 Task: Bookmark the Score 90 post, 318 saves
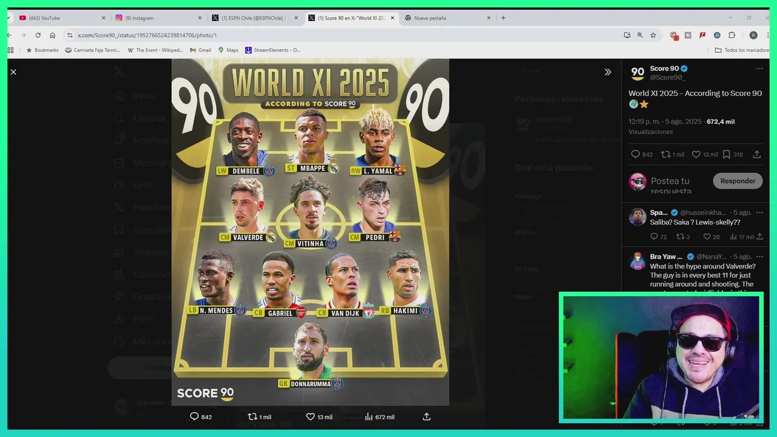(733, 155)
